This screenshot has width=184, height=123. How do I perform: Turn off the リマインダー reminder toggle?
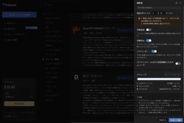click(x=154, y=51)
